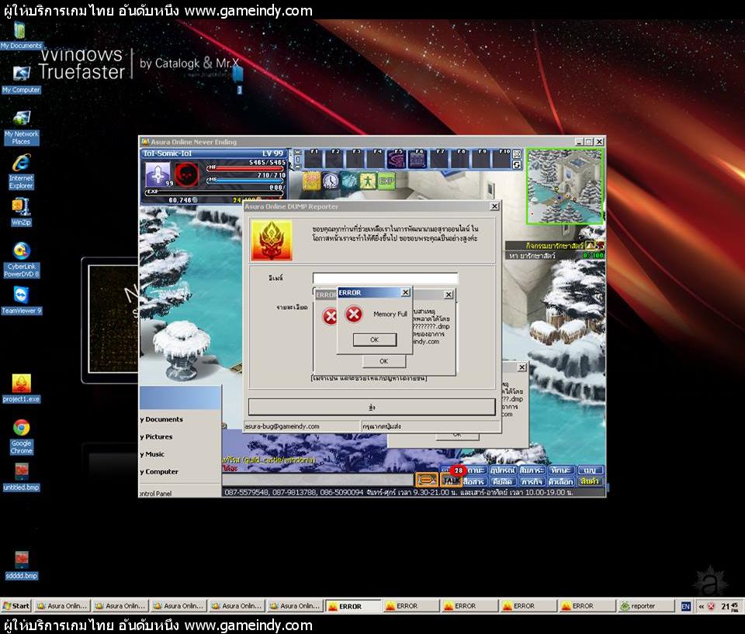Screen dimensions: 745x634
Task: Click the quest tracker warning triangle icon
Action: (590, 246)
